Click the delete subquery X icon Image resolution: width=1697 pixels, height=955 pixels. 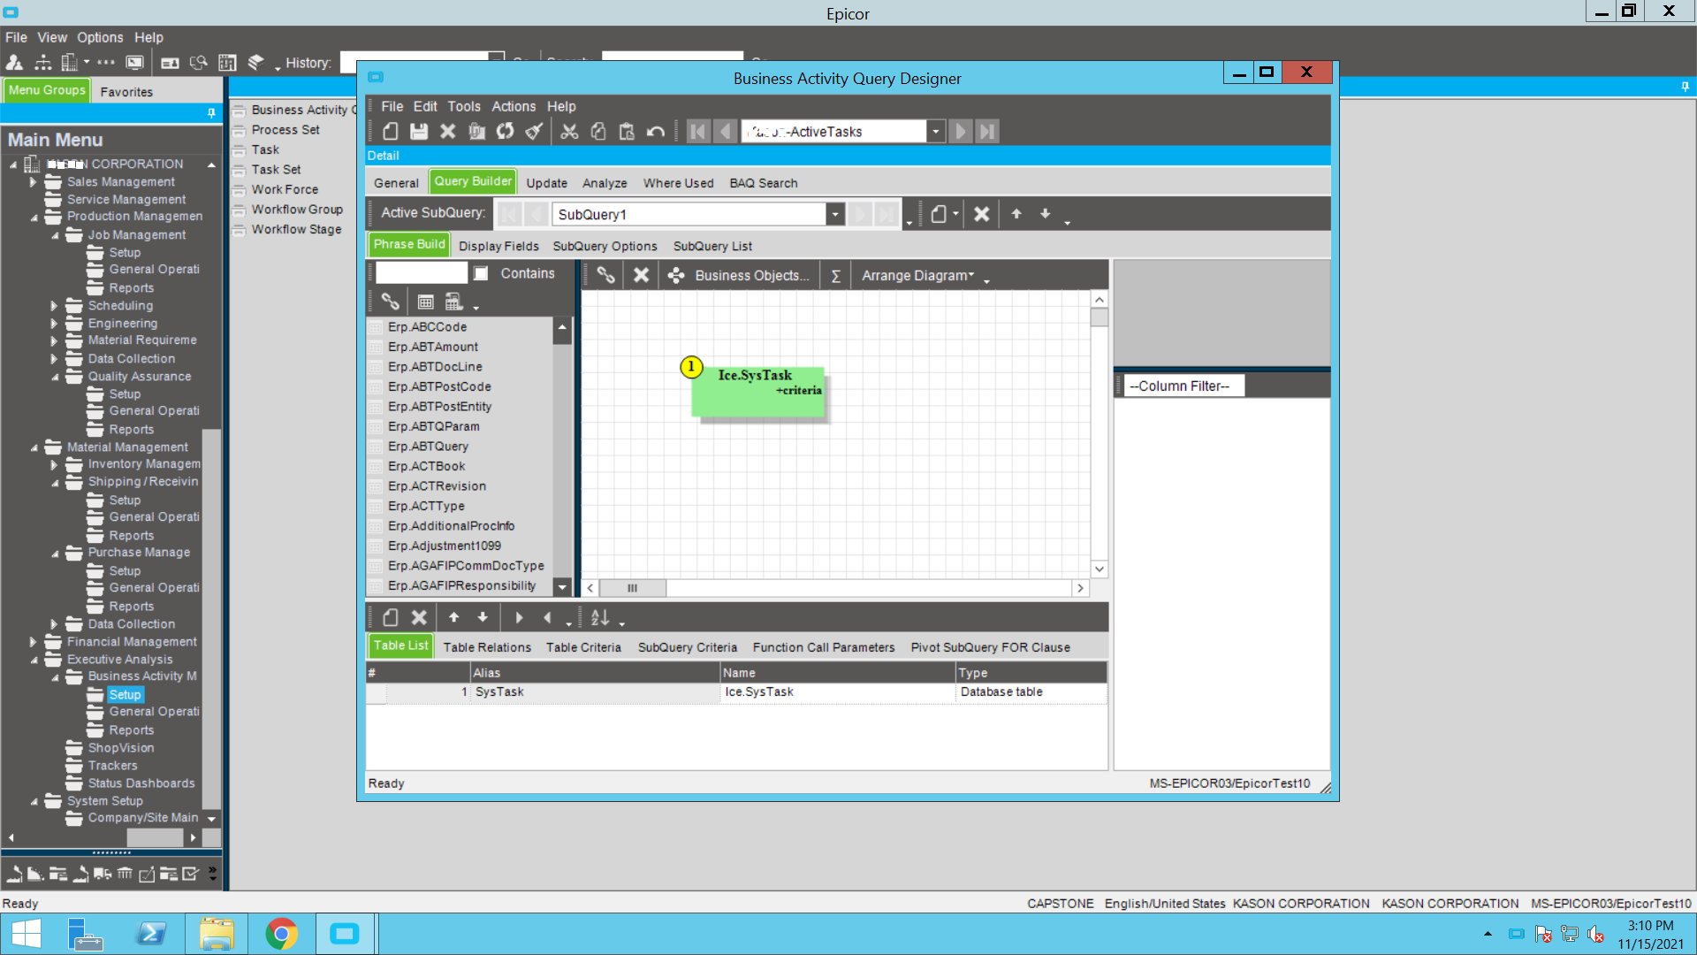[981, 214]
